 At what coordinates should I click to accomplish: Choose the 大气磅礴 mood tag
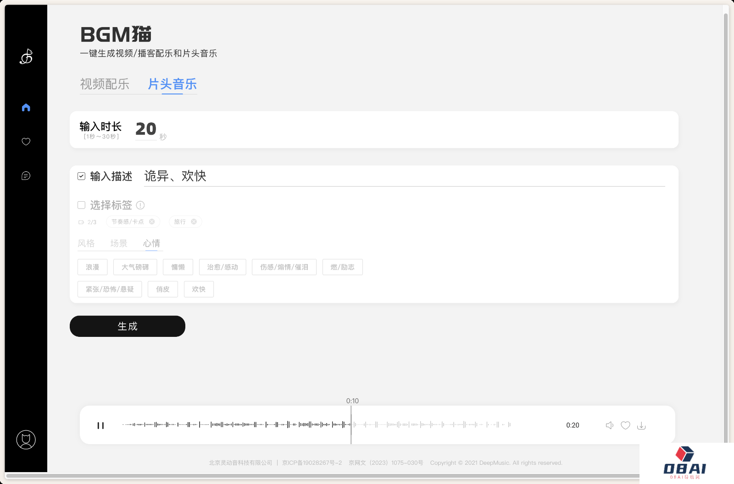click(135, 267)
